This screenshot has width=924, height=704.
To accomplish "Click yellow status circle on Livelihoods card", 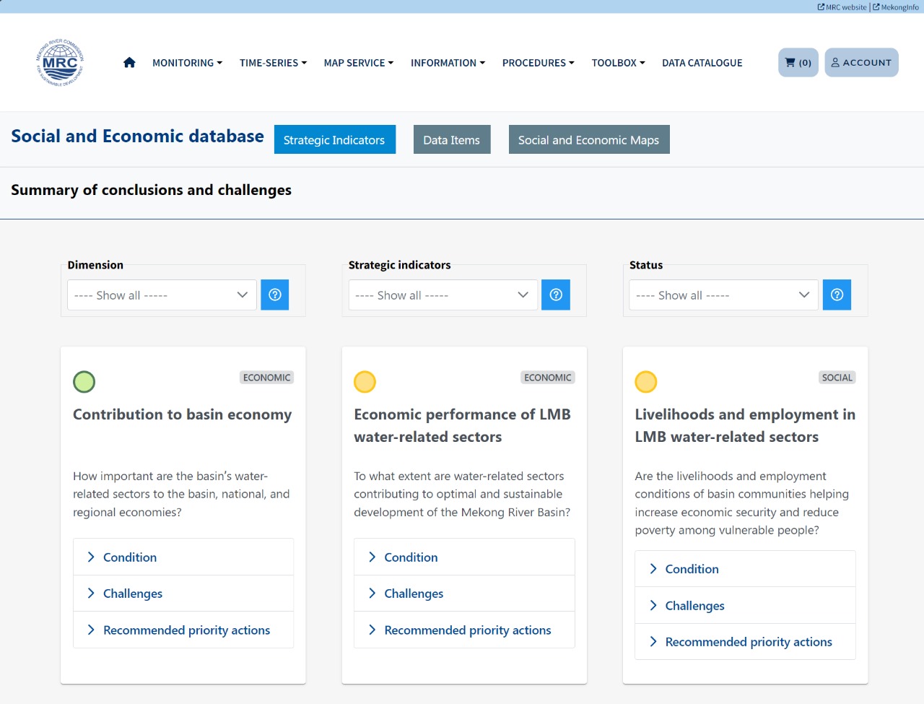I will (645, 381).
